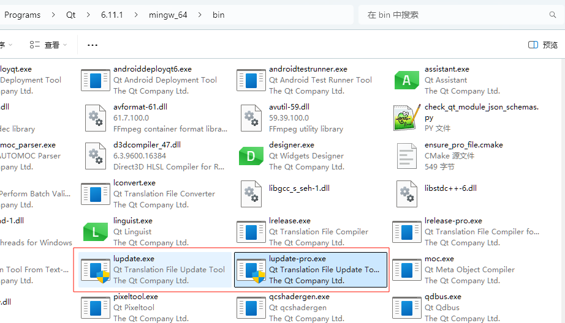Screen dimensions: 565x323
Task: Expand the chevron after mingw_64
Action: [x=200, y=15]
